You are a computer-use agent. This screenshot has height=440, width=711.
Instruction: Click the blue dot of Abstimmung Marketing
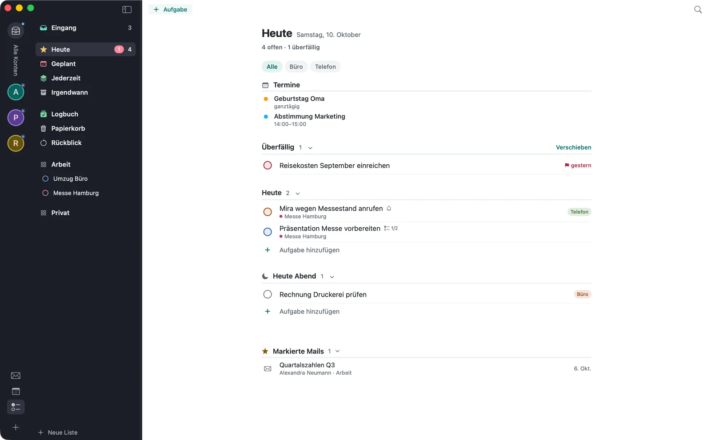point(266,117)
